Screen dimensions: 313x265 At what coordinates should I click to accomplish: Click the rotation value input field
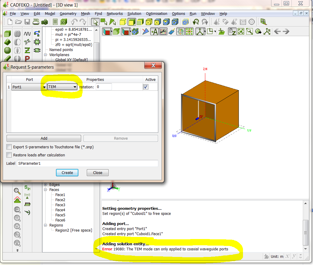pyautogui.click(x=104, y=87)
